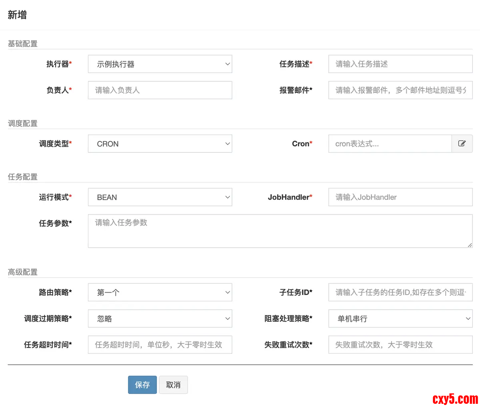Viewport: 480px width, 407px height.
Task: Expand the 路由策略 dropdown
Action: click(x=160, y=293)
